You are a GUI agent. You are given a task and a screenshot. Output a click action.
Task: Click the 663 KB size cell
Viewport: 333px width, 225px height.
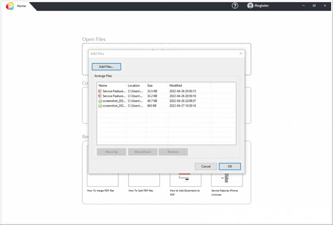point(151,106)
